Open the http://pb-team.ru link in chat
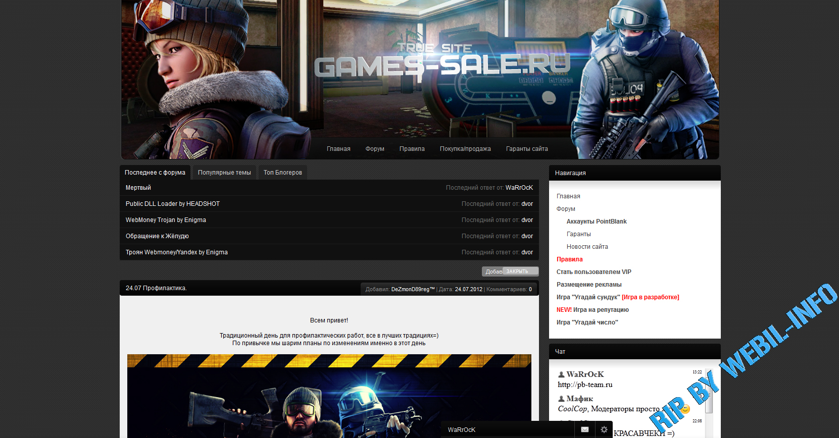Image resolution: width=839 pixels, height=438 pixels. coord(585,385)
